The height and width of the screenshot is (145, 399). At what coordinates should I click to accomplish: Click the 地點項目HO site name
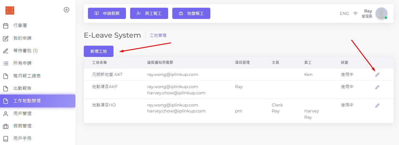coord(104,105)
